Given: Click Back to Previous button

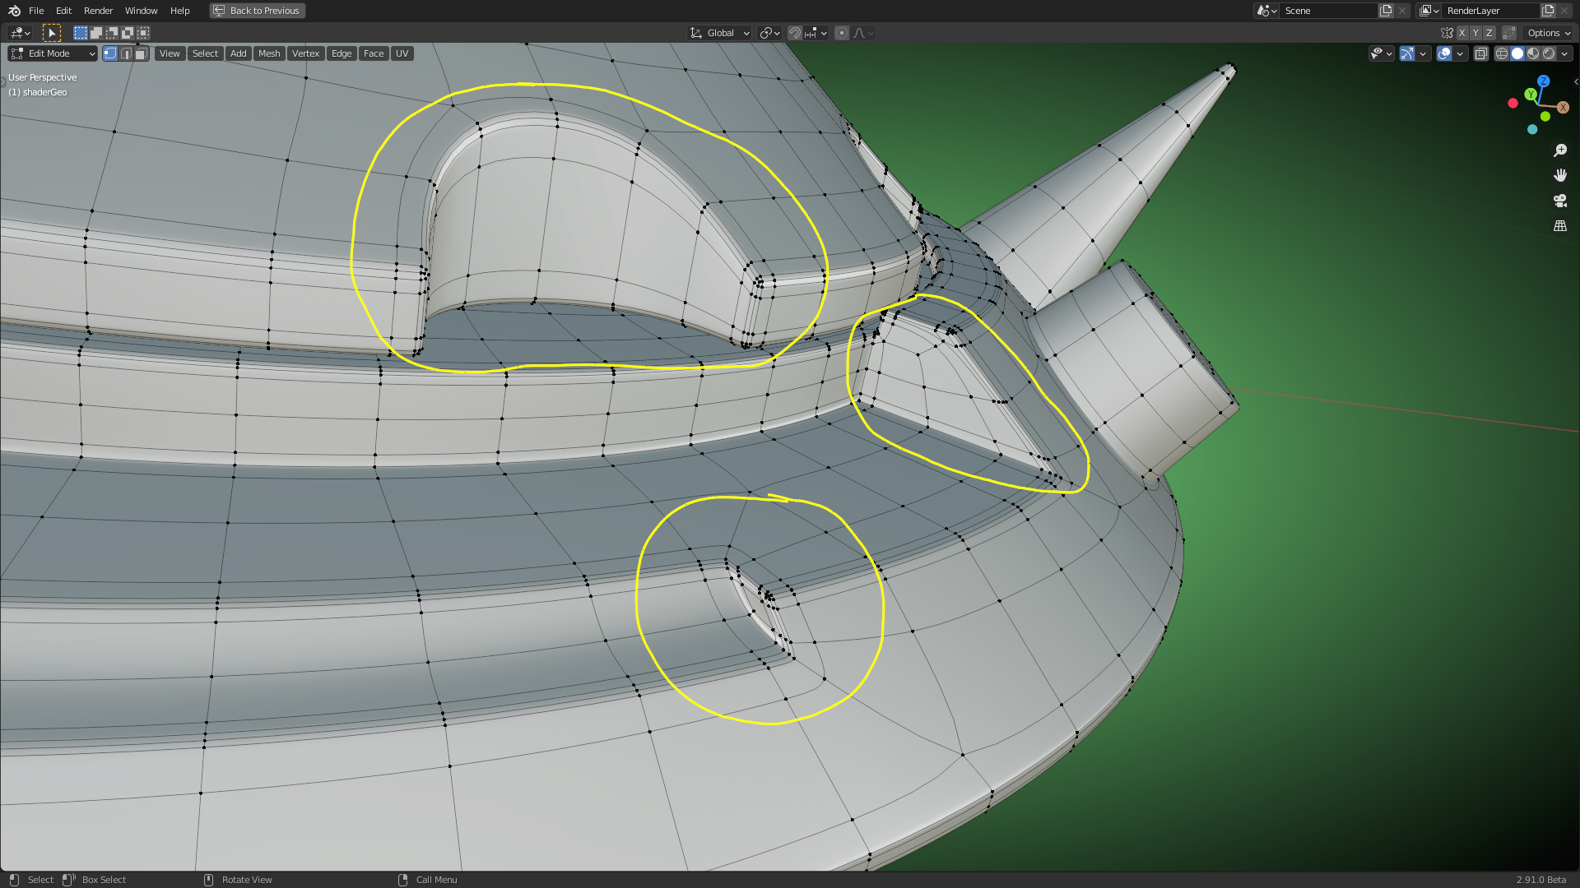Looking at the screenshot, I should tap(257, 11).
